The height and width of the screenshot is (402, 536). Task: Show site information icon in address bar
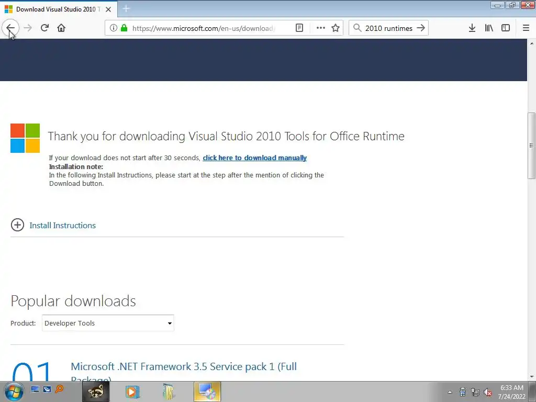click(114, 28)
